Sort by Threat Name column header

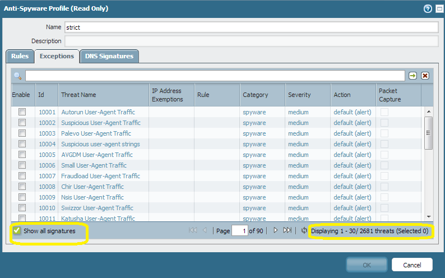click(x=104, y=95)
